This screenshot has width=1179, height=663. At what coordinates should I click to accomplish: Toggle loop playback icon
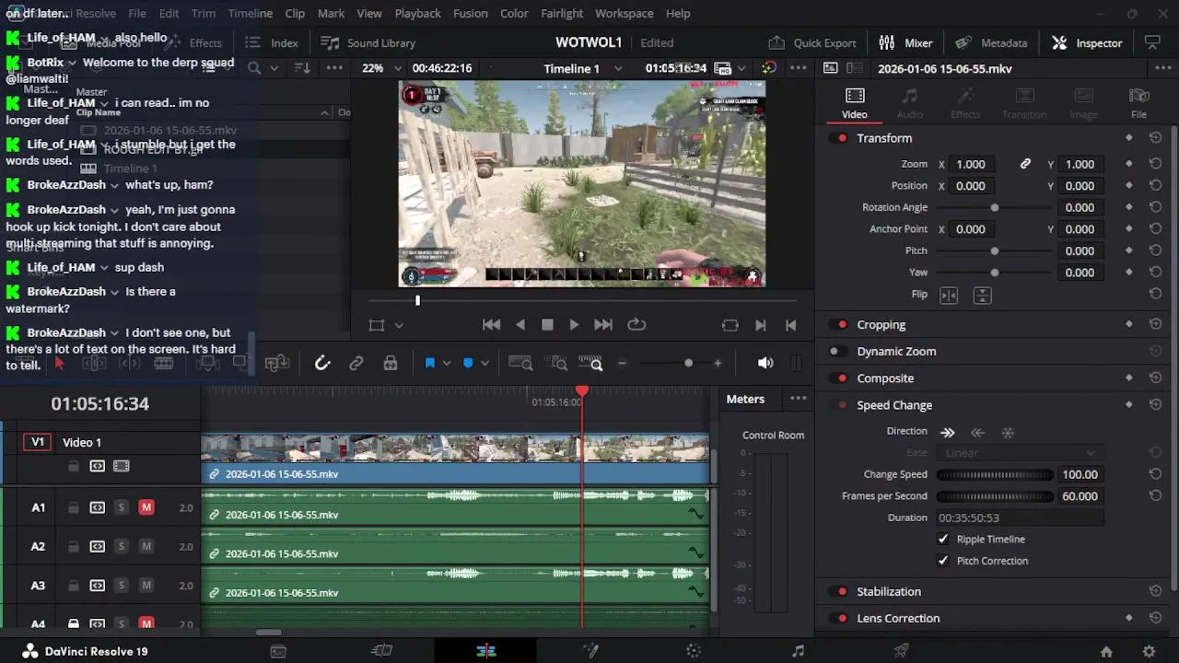(636, 325)
